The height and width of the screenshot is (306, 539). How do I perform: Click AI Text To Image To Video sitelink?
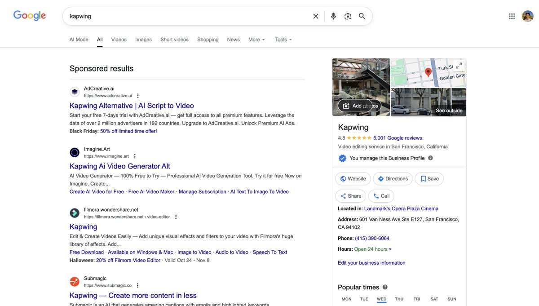pyautogui.click(x=260, y=192)
